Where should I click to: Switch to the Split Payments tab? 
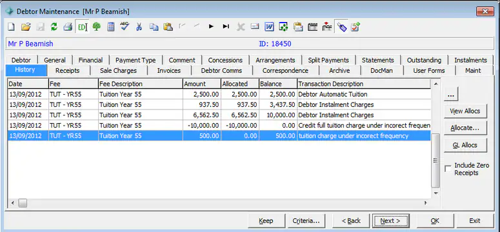(328, 60)
